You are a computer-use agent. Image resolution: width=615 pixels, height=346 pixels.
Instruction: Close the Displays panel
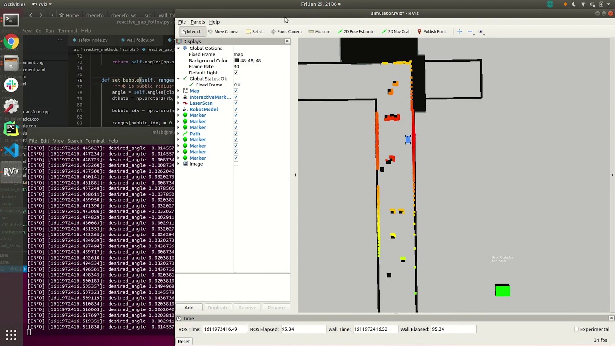tap(287, 41)
